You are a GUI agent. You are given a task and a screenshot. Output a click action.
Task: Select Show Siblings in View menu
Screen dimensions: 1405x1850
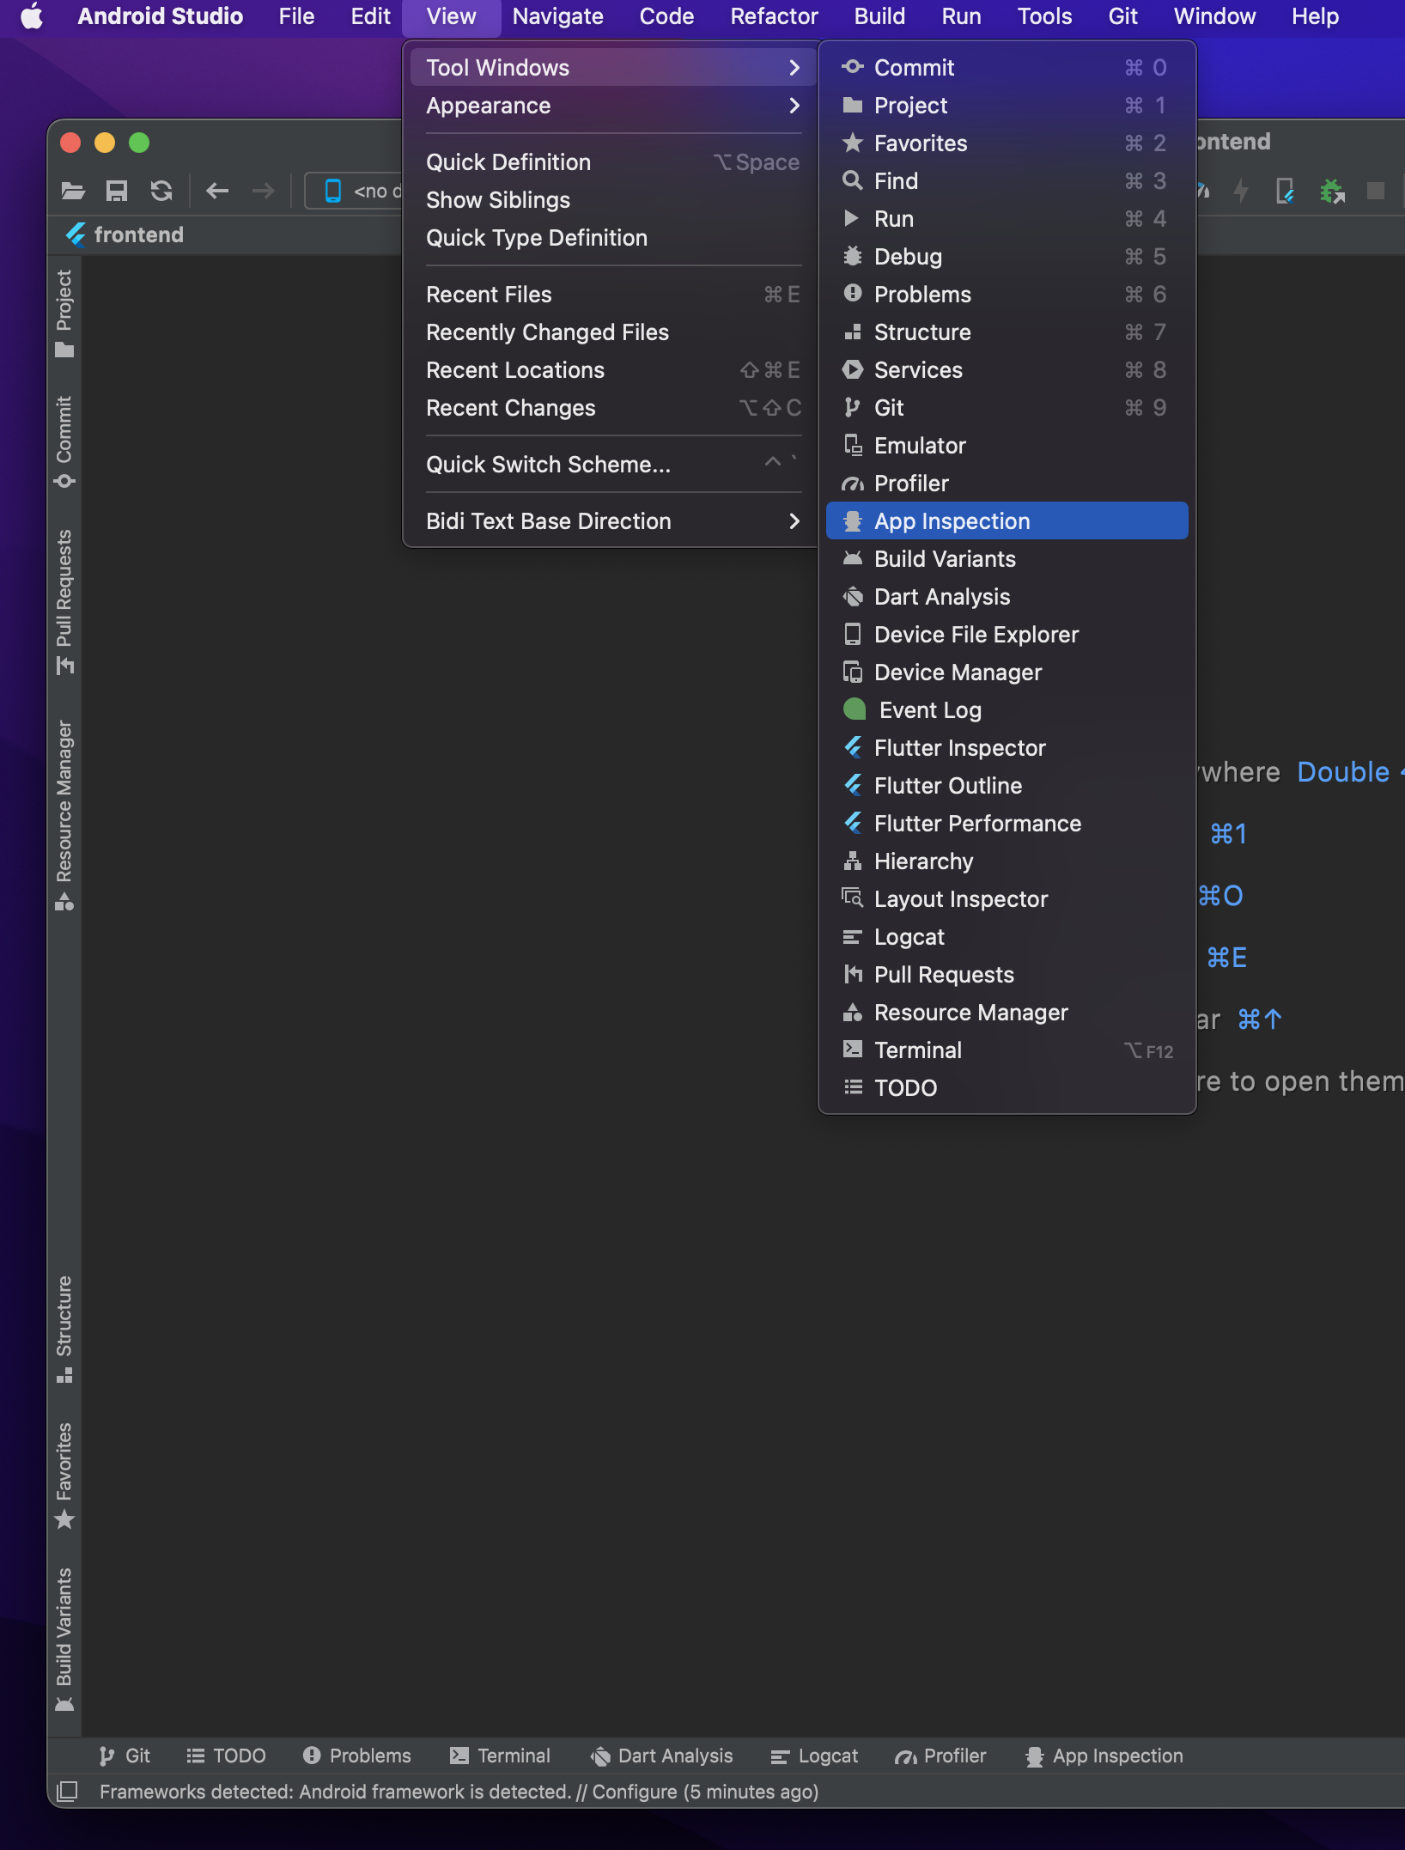tap(613, 200)
